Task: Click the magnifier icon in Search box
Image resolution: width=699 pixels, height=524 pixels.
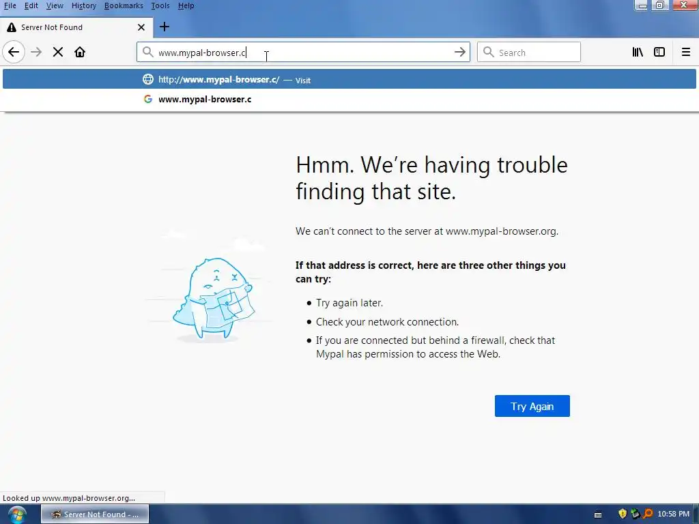Action: [x=489, y=52]
